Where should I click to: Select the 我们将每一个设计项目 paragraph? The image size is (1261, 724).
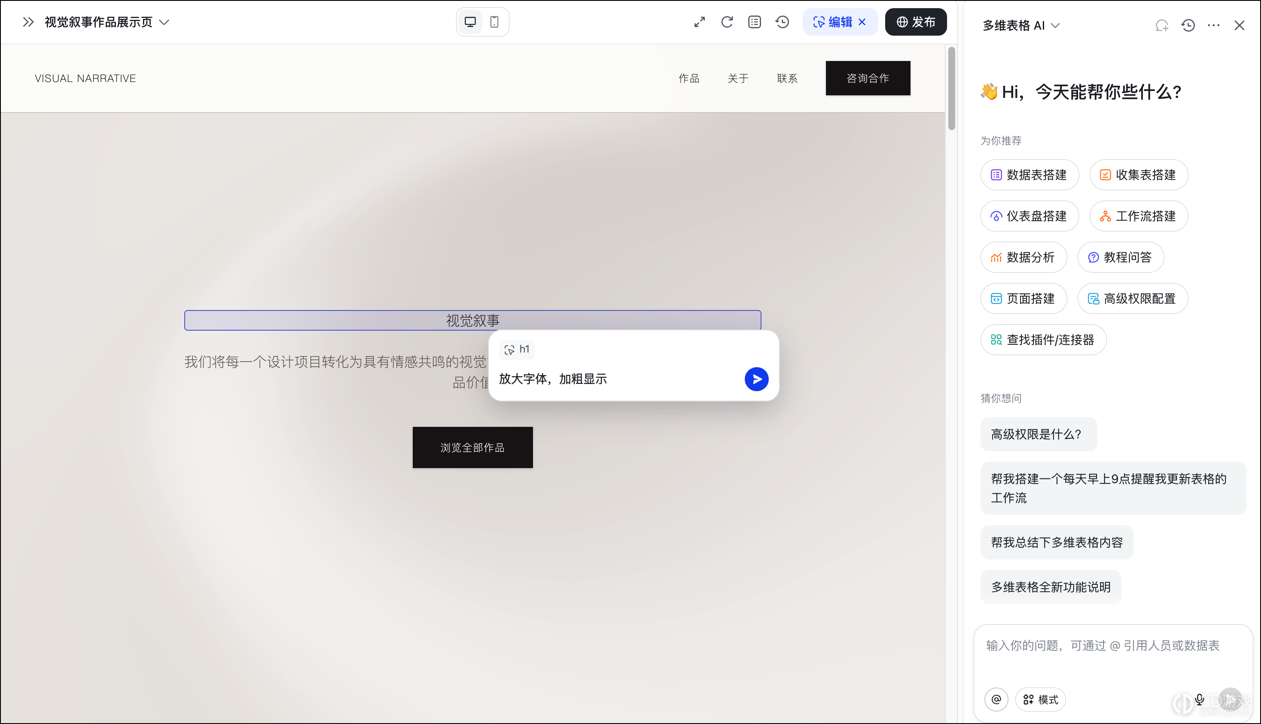pyautogui.click(x=336, y=371)
